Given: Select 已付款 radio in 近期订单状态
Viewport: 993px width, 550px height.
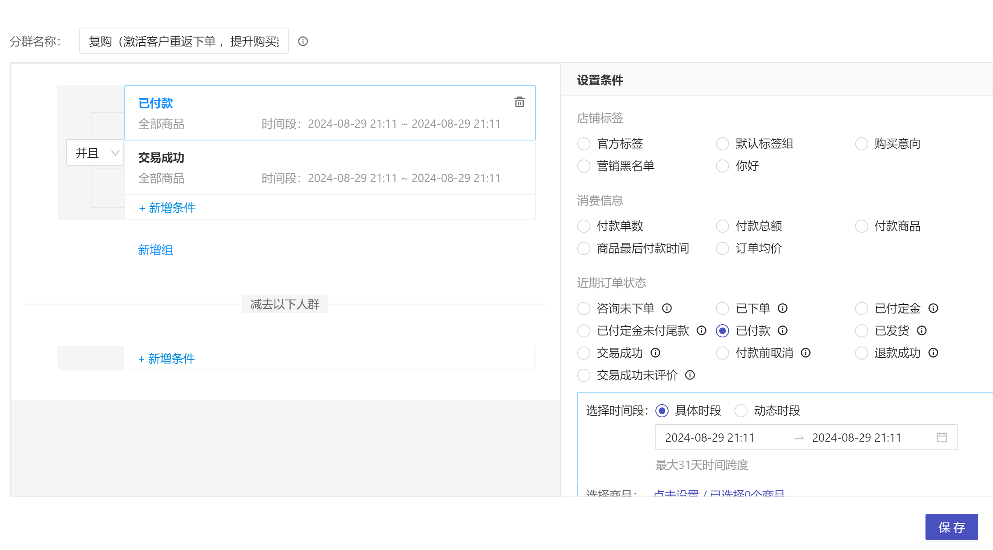Looking at the screenshot, I should click(x=722, y=331).
